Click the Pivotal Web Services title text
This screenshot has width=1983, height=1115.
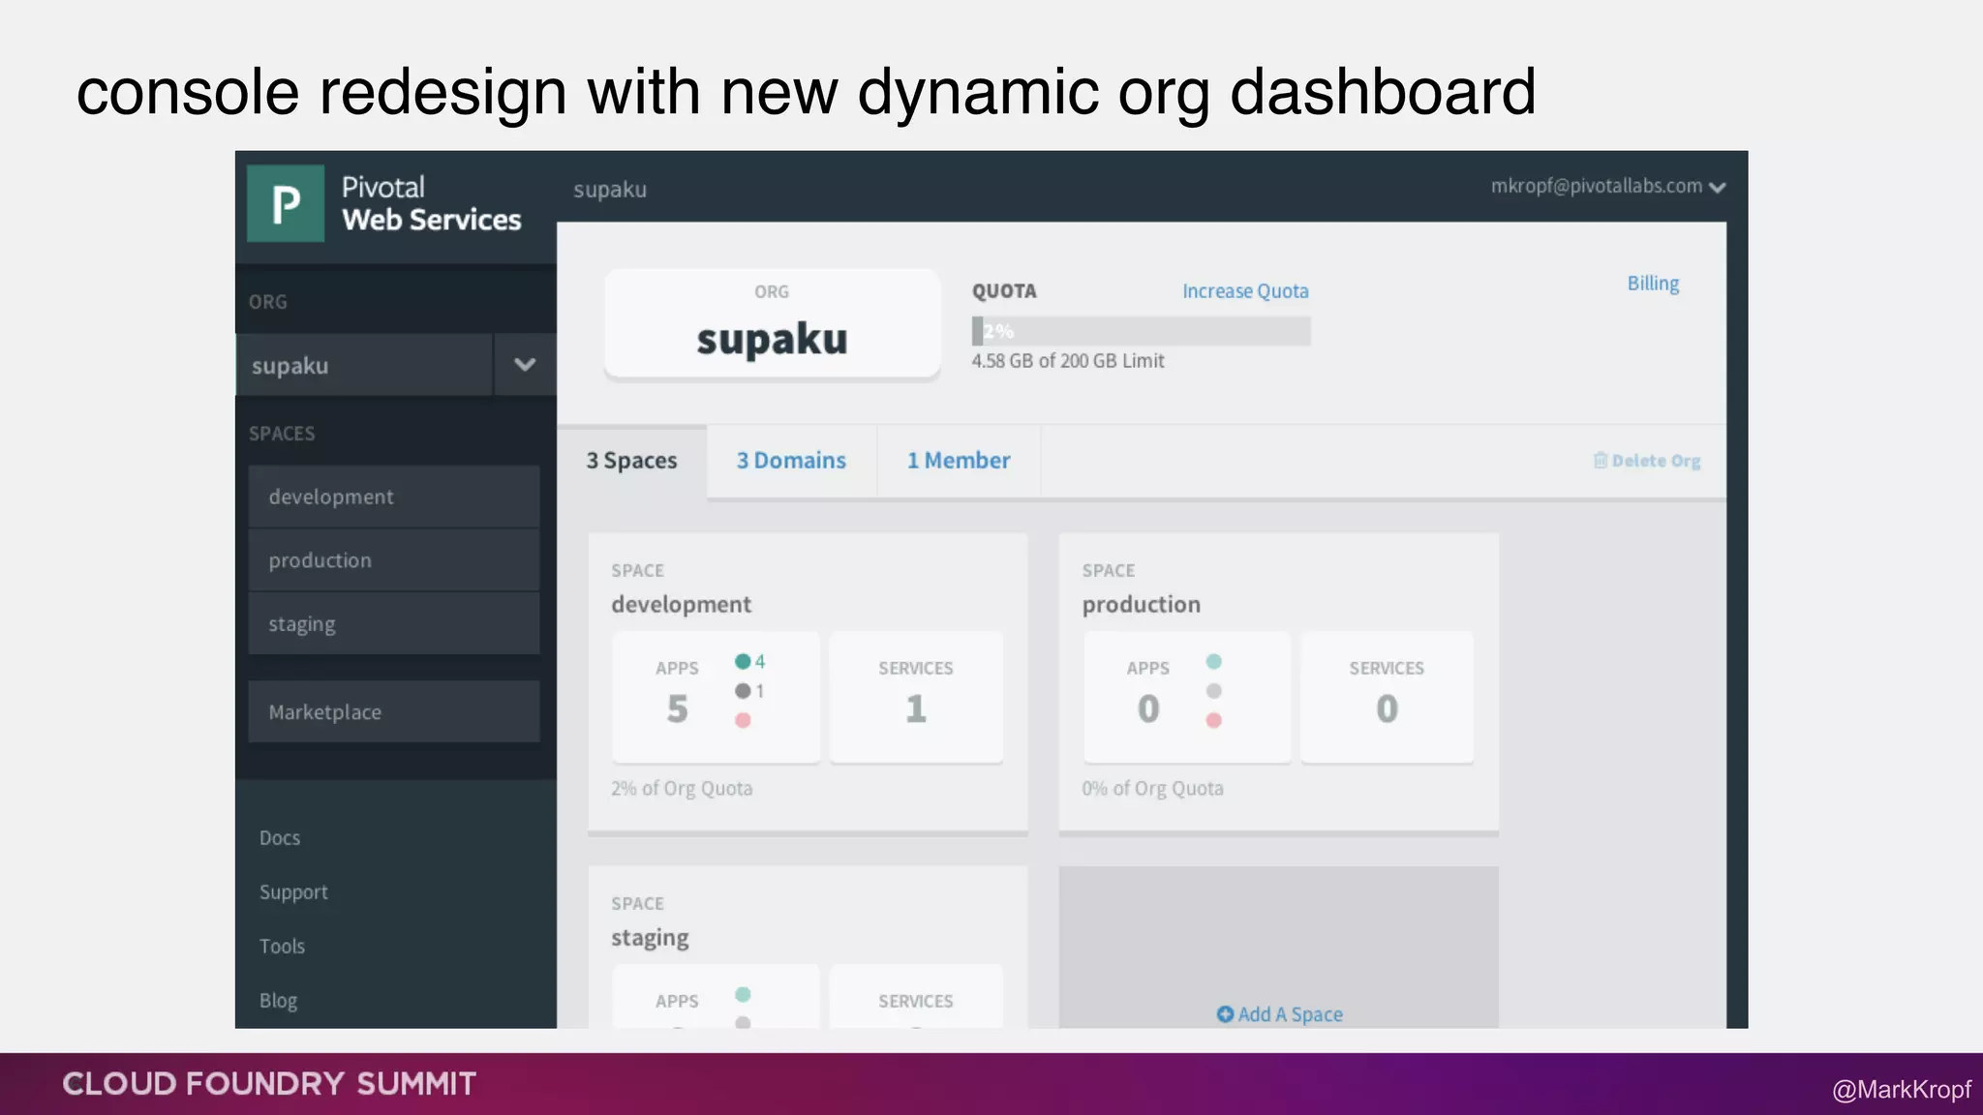tap(431, 203)
